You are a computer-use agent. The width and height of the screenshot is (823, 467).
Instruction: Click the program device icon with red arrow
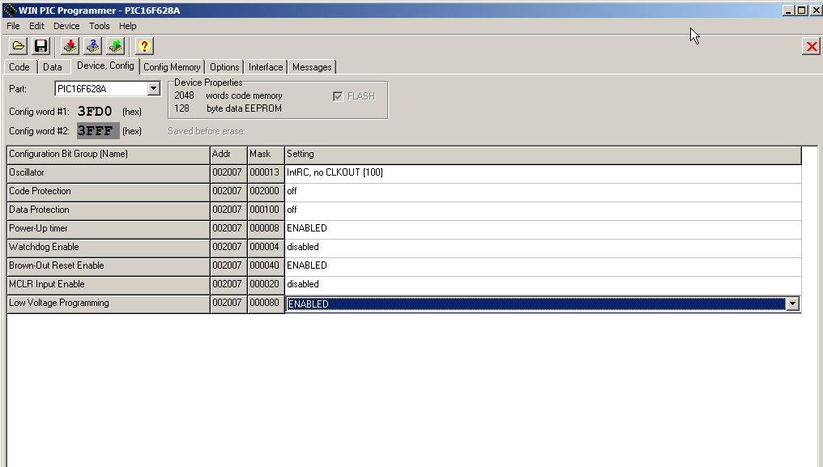[x=70, y=46]
